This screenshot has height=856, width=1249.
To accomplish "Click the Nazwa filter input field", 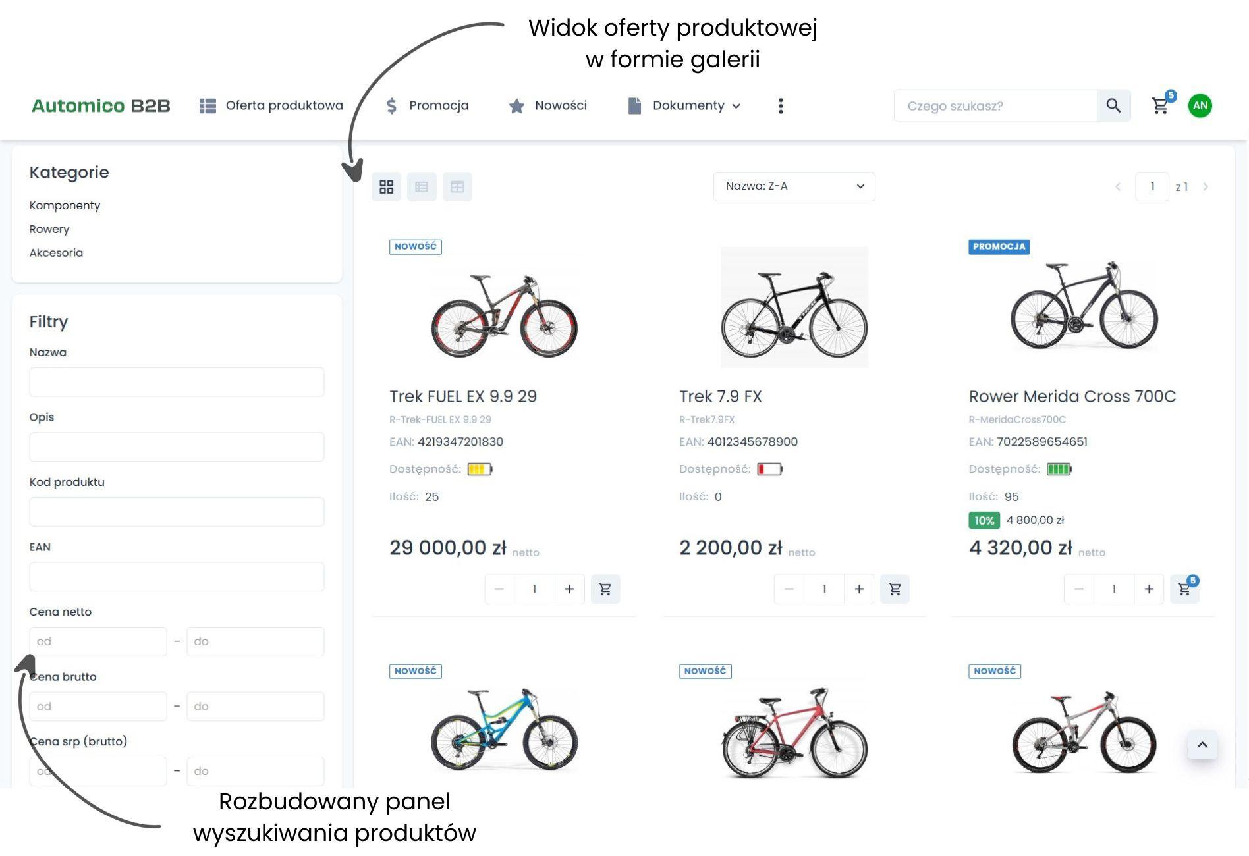I will pyautogui.click(x=176, y=382).
